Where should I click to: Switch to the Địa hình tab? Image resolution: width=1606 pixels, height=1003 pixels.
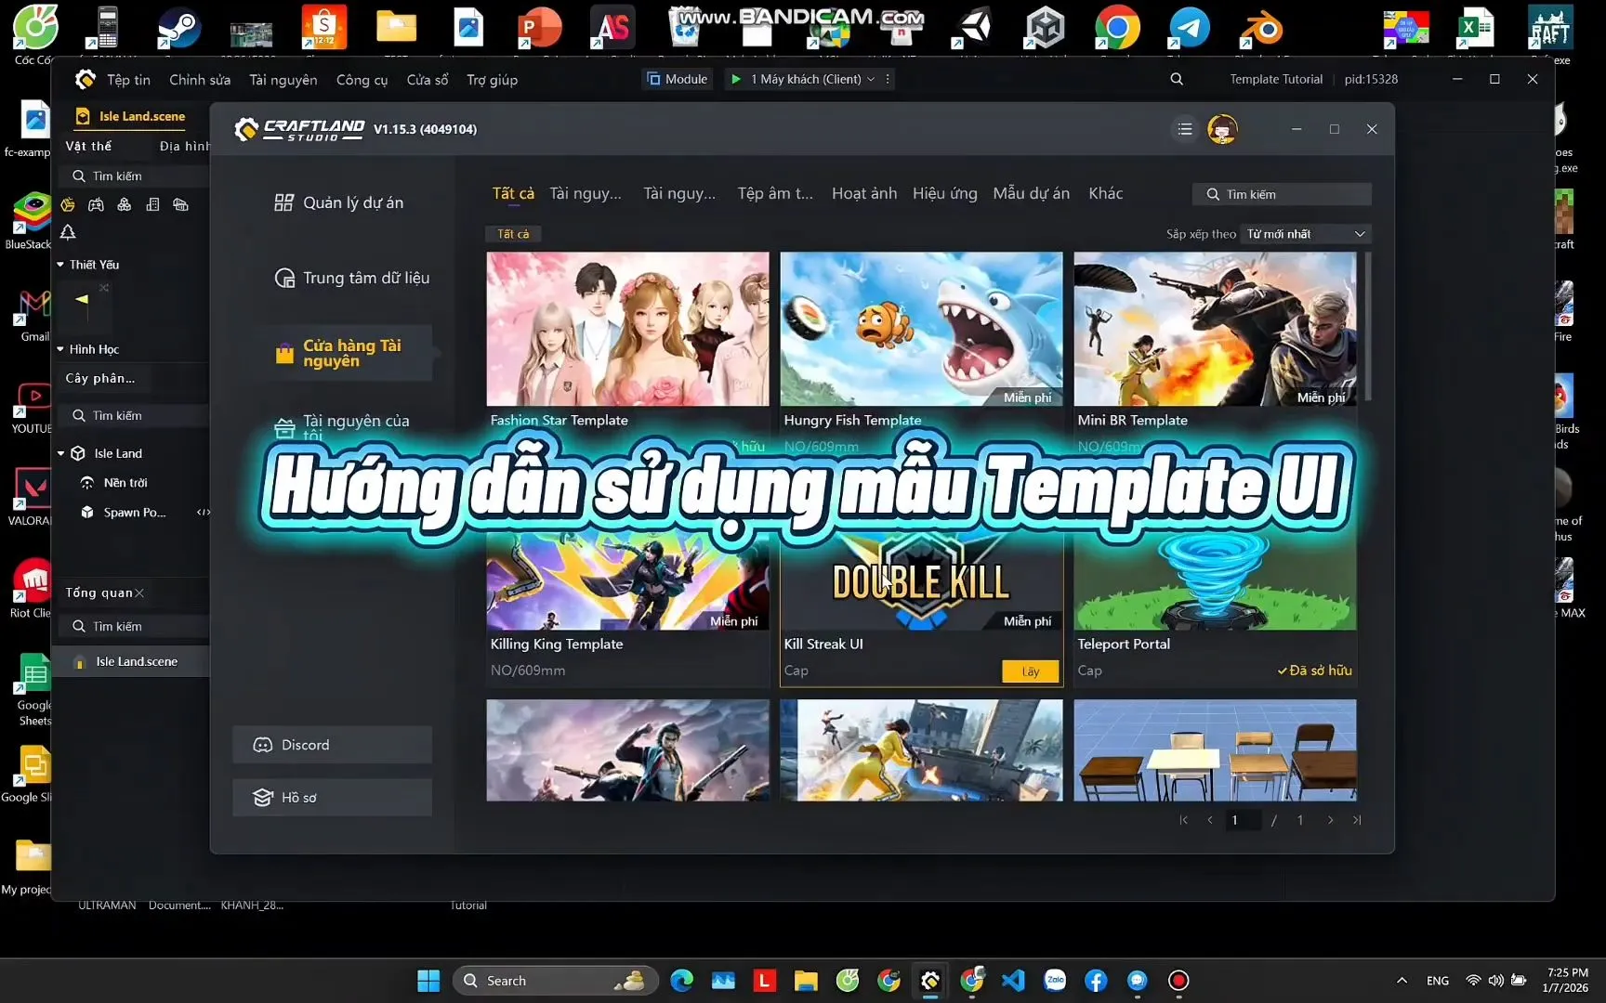(x=183, y=146)
